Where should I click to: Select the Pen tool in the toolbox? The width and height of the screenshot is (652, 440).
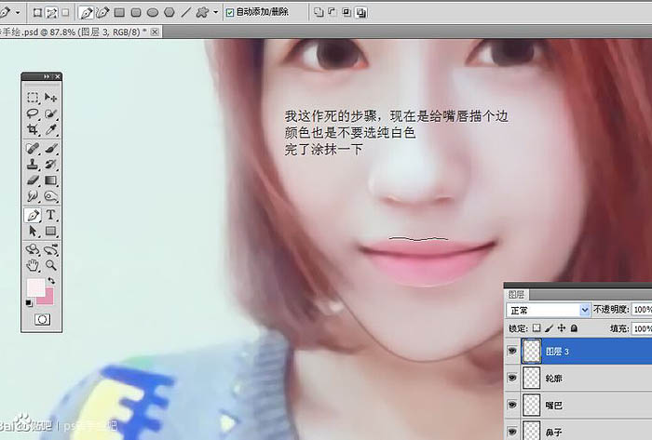point(33,215)
